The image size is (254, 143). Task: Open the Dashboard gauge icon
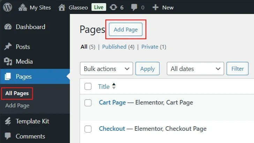tap(8, 27)
